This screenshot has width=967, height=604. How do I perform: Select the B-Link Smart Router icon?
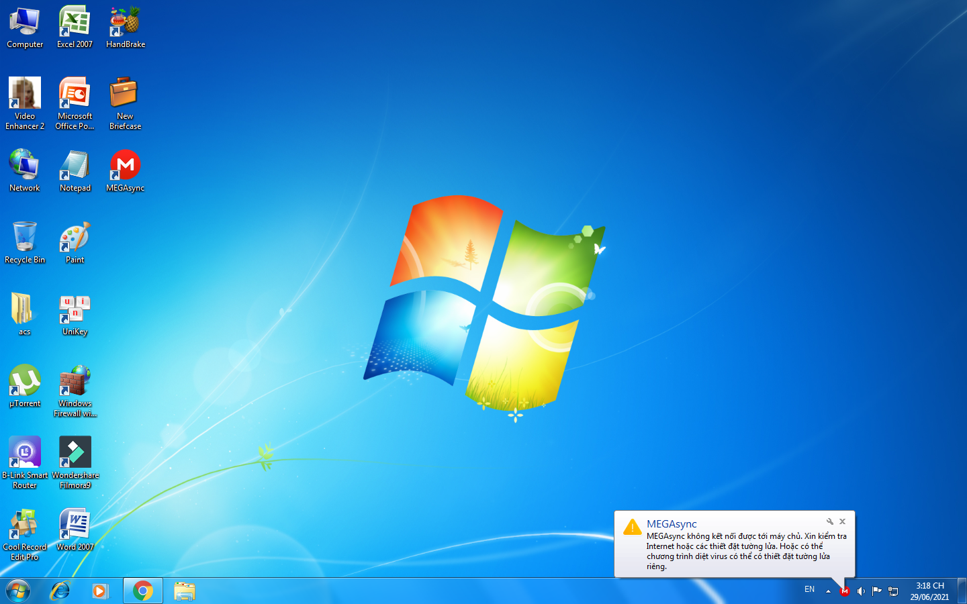tap(25, 462)
